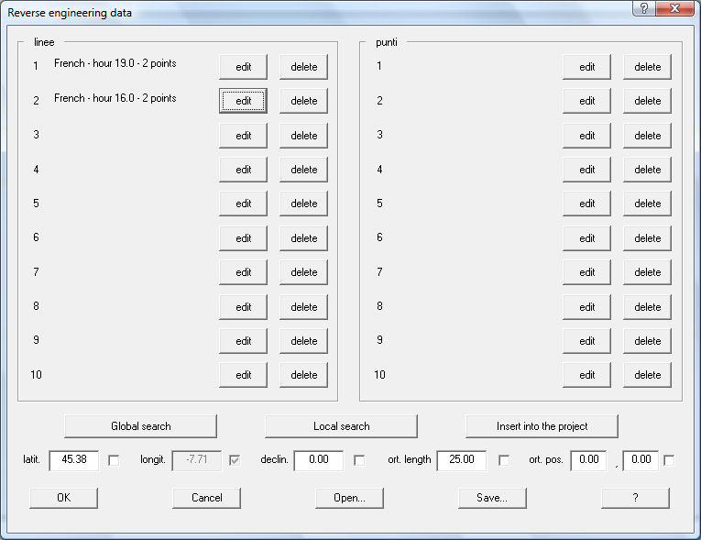Click the first ort. pos. field

589,460
